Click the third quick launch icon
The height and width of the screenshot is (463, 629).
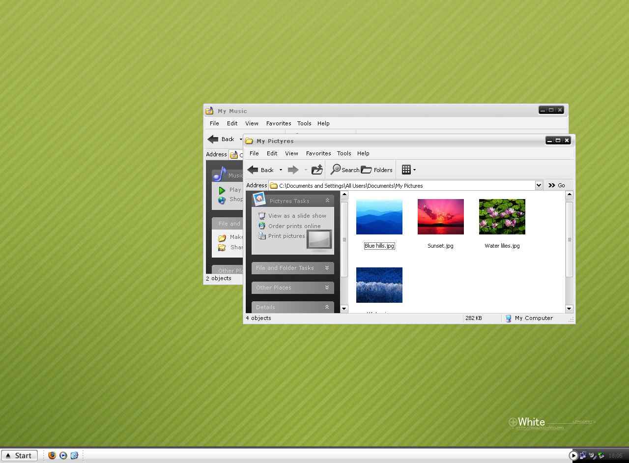(74, 456)
